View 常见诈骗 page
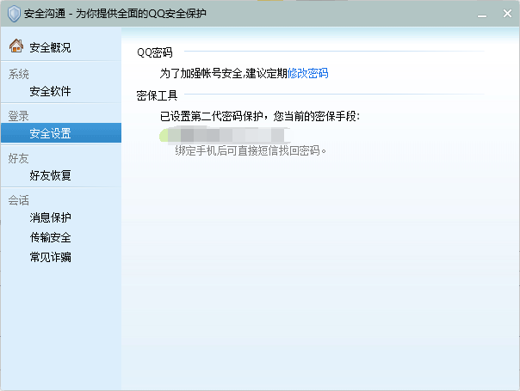 click(50, 257)
